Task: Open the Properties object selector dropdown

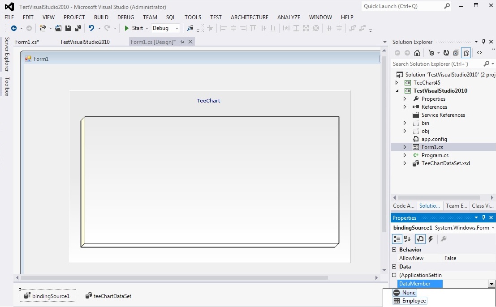Action: click(x=492, y=228)
